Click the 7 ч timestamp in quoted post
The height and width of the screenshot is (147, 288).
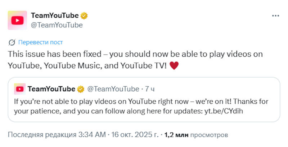[x=150, y=89]
